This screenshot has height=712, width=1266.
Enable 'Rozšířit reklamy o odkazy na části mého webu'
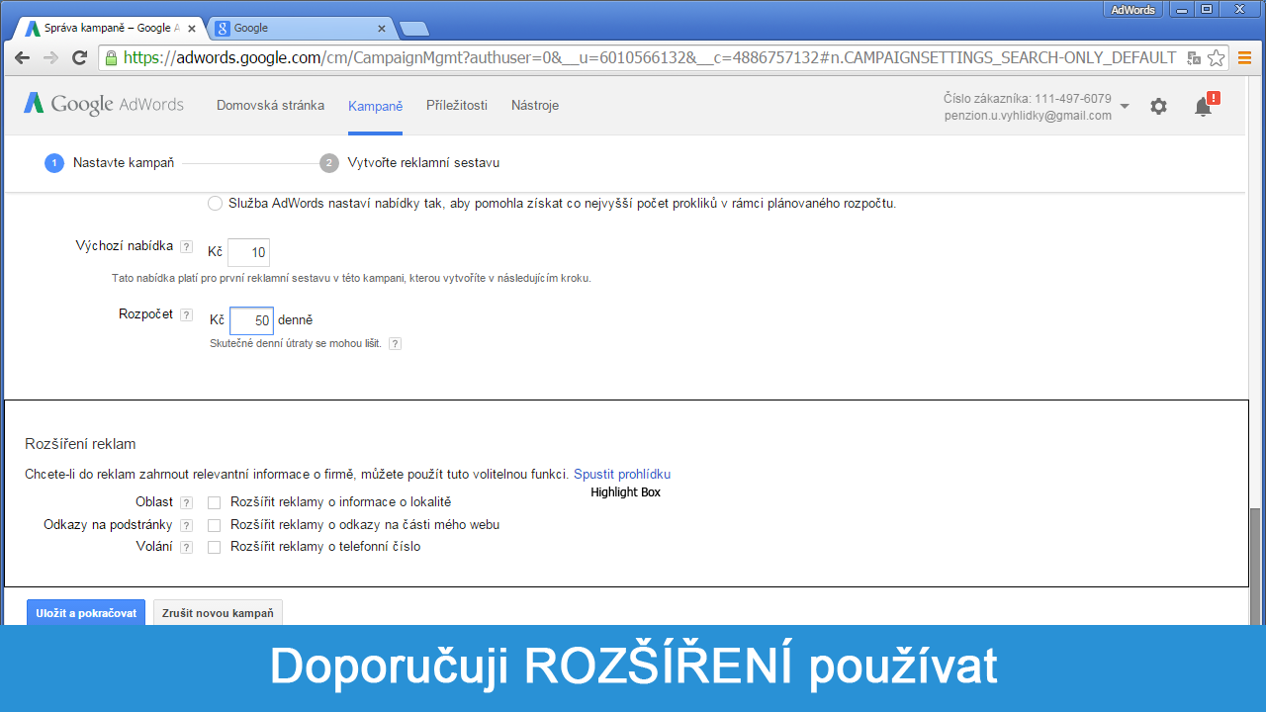pyautogui.click(x=214, y=525)
